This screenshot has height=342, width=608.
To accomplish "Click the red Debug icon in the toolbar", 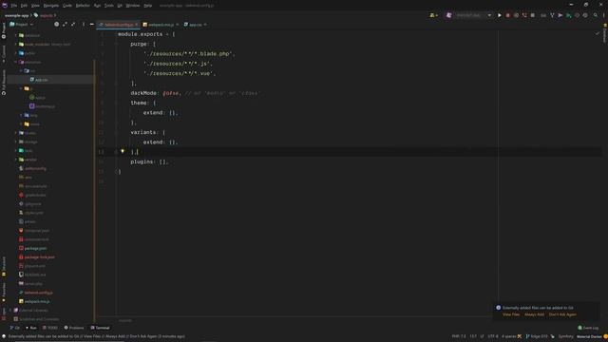I will coord(508,15).
